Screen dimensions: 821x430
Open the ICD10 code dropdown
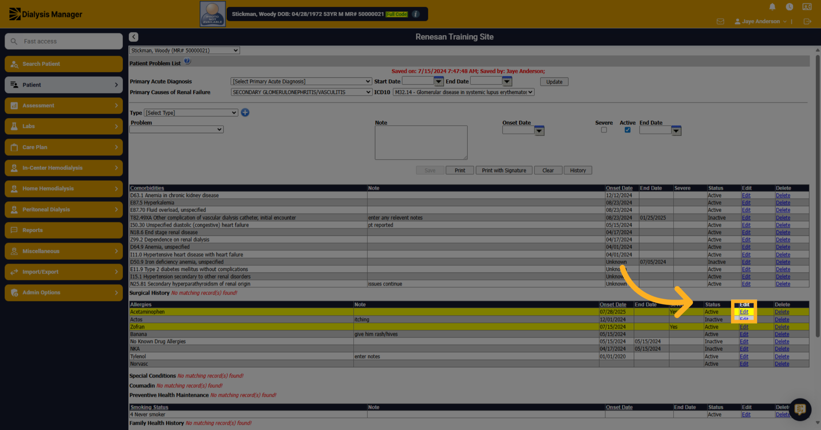click(x=463, y=92)
